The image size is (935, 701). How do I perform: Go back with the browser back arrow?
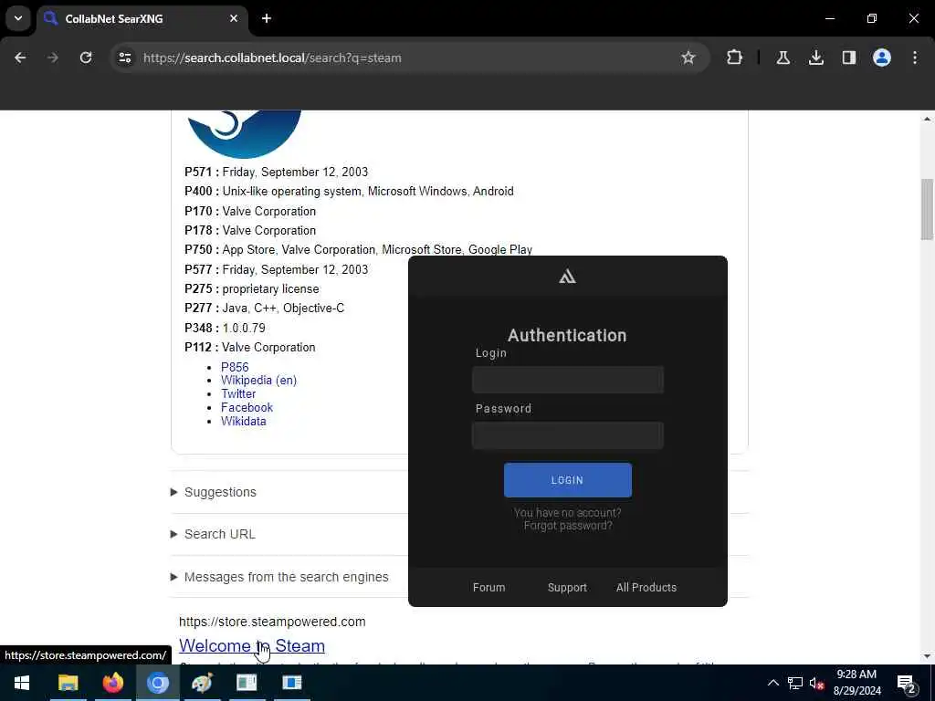click(x=20, y=58)
